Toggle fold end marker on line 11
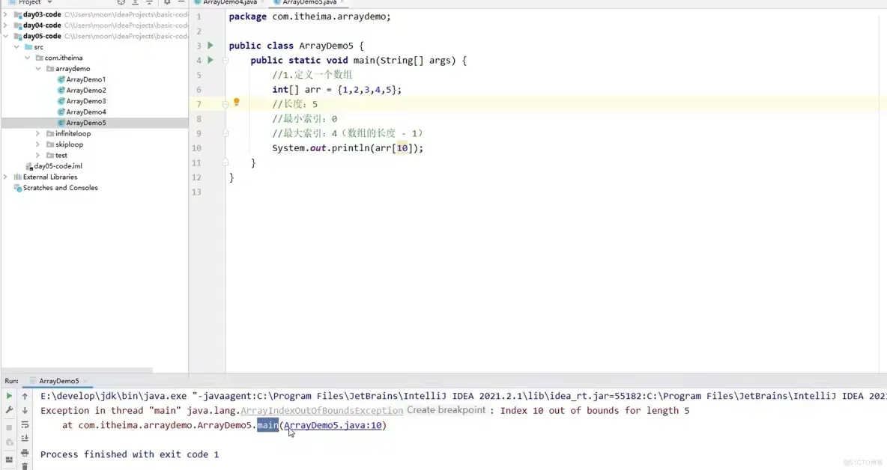The height and width of the screenshot is (470, 887). [x=225, y=162]
